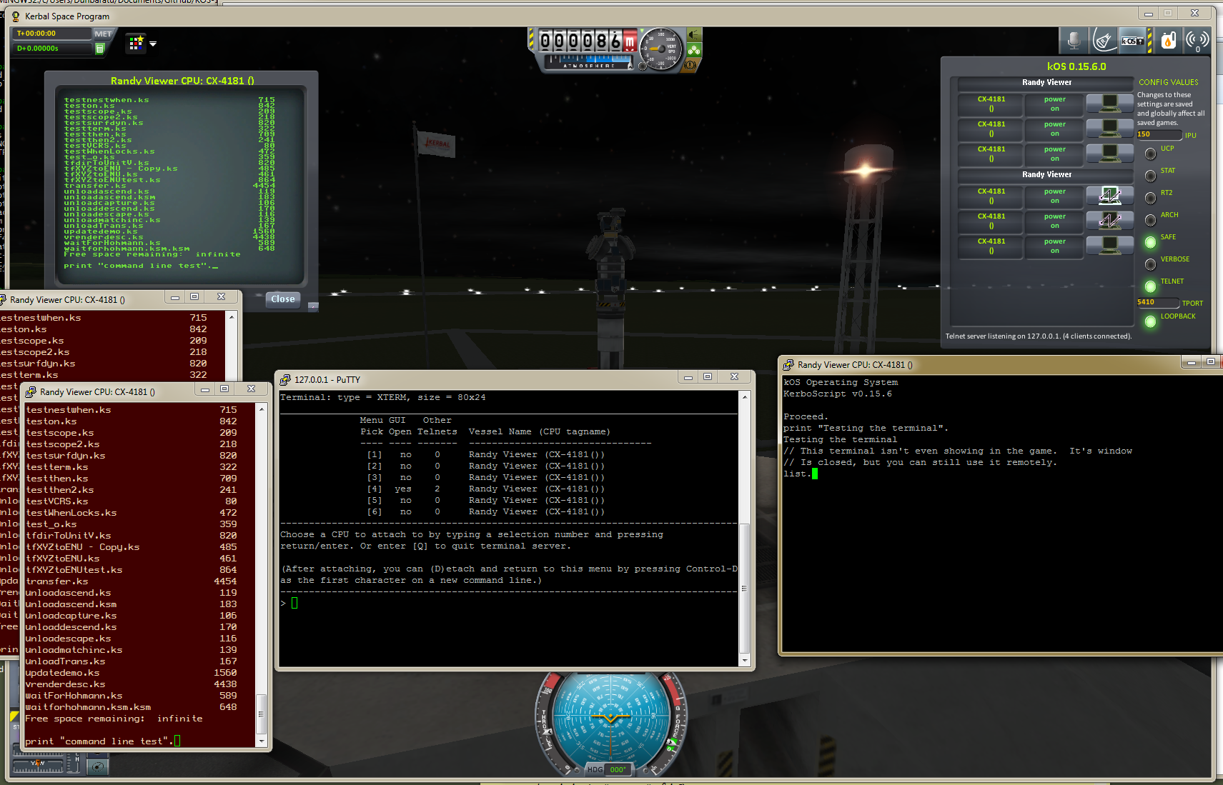The image size is (1223, 785).
Task: Toggle the SAFE config option
Action: 1150,242
